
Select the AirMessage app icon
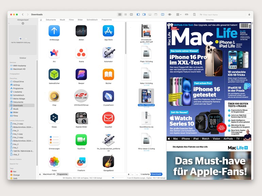[54, 31]
